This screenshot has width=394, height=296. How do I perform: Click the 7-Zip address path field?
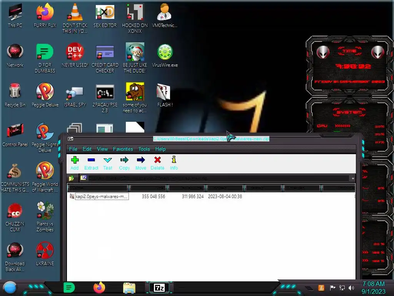215,178
